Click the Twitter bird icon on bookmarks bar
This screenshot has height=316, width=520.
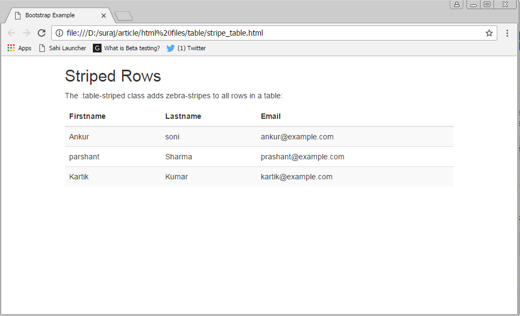click(170, 48)
